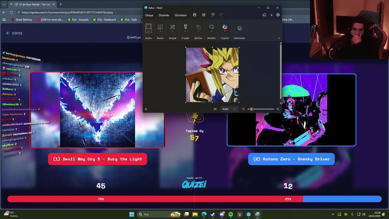Open Paint settings gear
The height and width of the screenshot is (219, 389).
point(278,15)
